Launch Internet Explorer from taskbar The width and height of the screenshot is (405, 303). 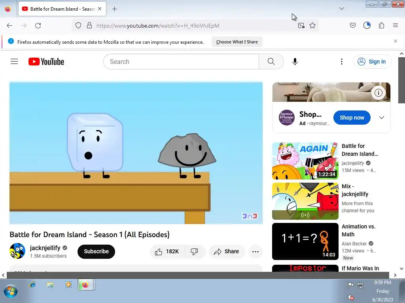click(x=32, y=284)
